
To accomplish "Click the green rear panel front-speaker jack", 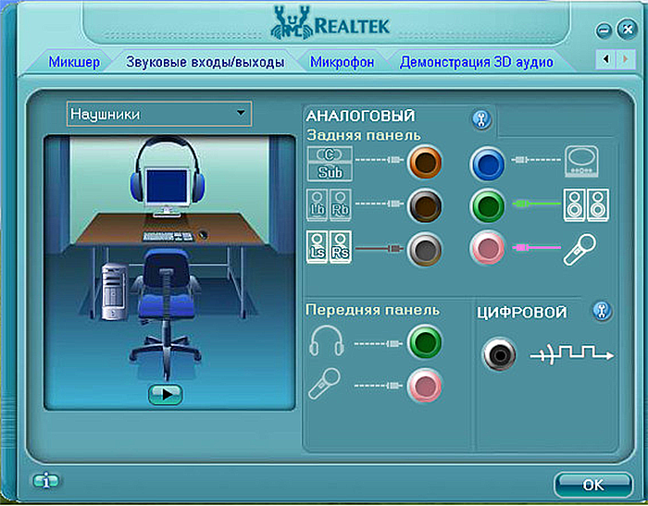I will [488, 205].
